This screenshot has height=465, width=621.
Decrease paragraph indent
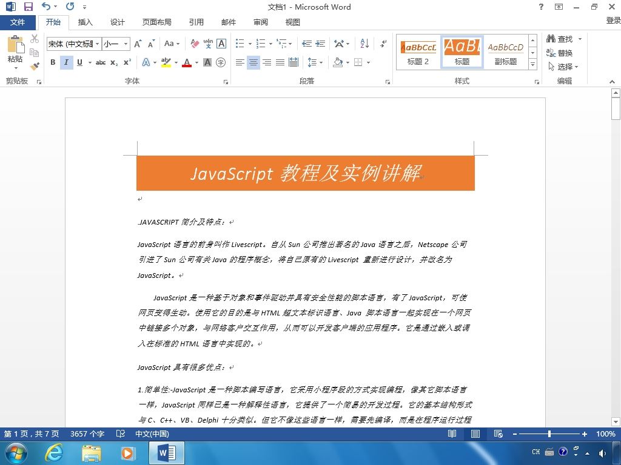pos(306,44)
